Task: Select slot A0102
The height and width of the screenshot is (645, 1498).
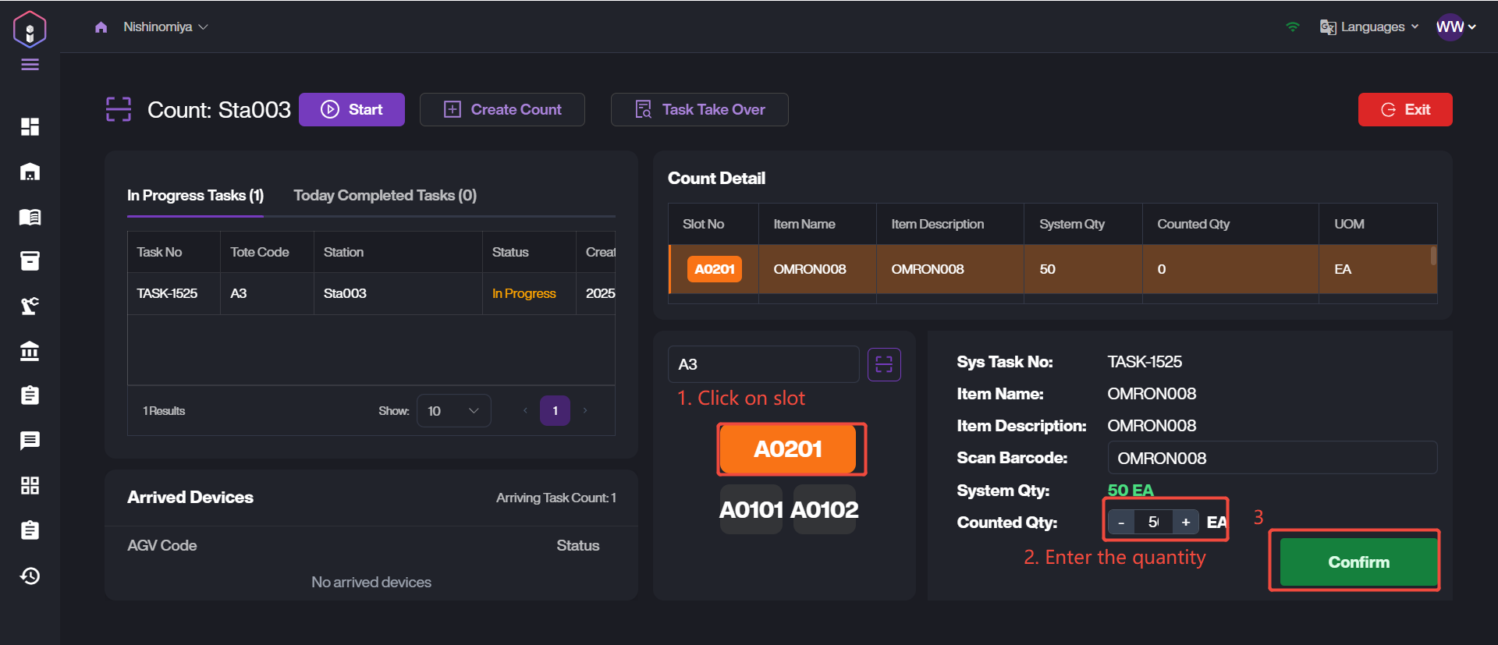Action: pyautogui.click(x=825, y=510)
